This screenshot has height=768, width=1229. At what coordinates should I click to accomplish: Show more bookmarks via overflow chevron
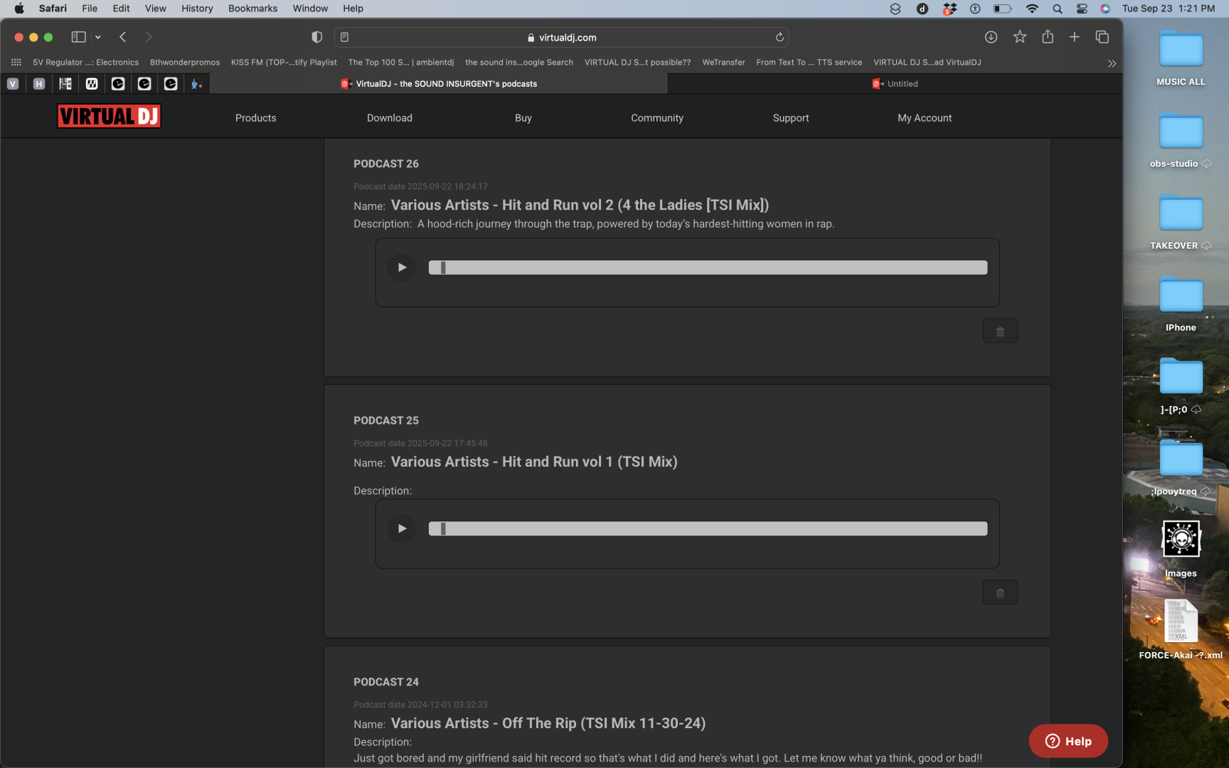tap(1112, 63)
